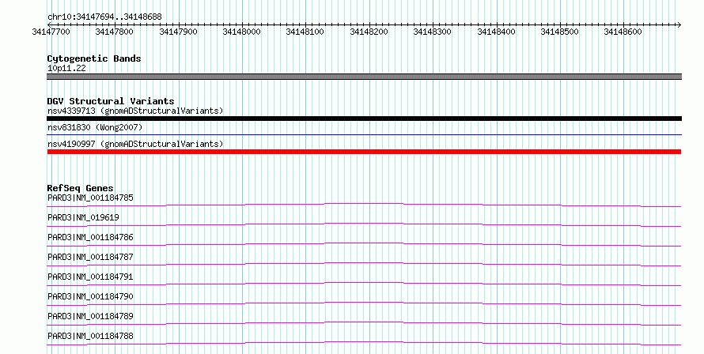This screenshot has height=354, width=704.
Task: Select the 10p11.22 band label
Action: point(66,68)
